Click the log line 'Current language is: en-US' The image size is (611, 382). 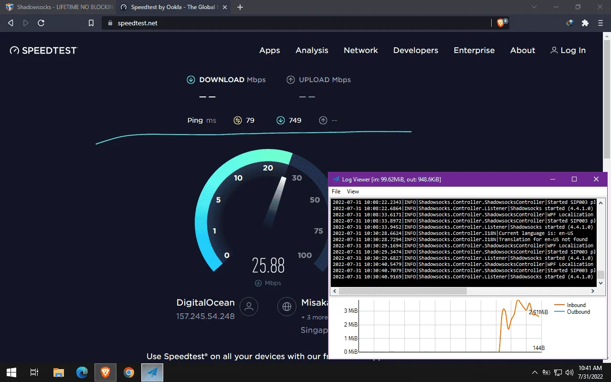click(453, 233)
